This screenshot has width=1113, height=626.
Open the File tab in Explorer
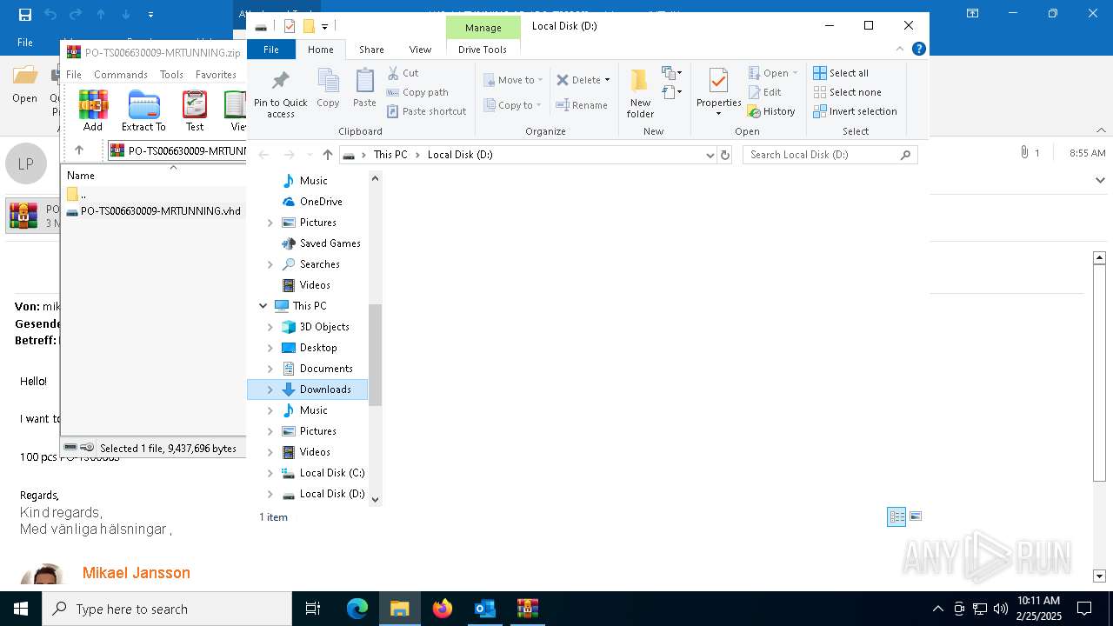[x=271, y=50]
